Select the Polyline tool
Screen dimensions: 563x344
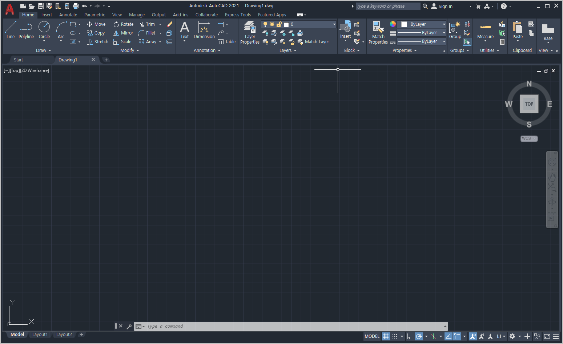(26, 30)
